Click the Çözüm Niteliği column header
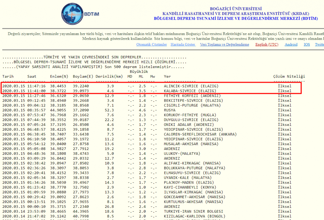Screen dimensions: 324x220 tap(289, 76)
